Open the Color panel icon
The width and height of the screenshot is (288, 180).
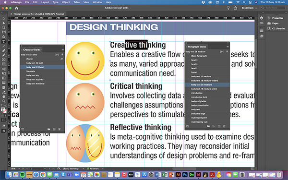click(262, 36)
